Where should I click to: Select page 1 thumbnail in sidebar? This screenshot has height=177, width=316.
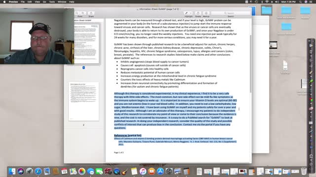point(86,44)
